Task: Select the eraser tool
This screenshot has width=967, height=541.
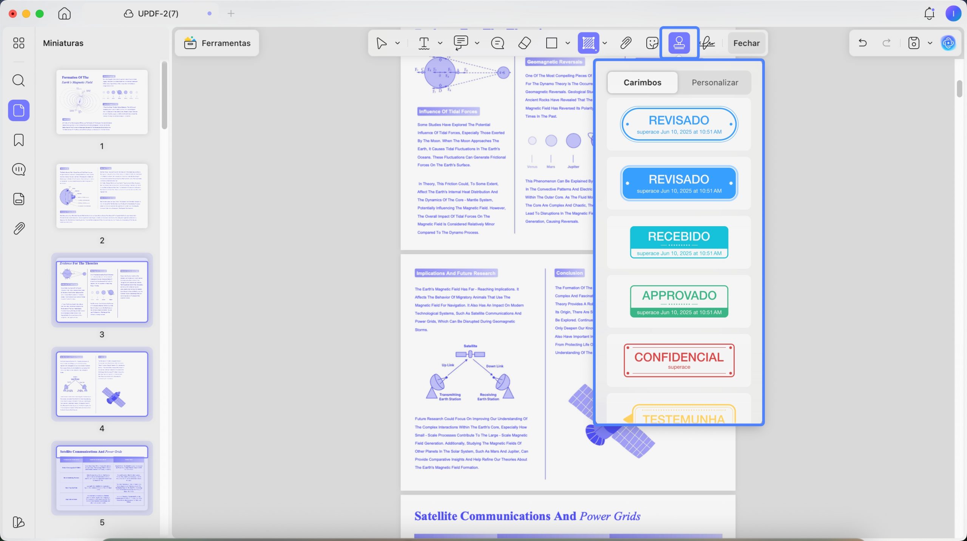Action: pos(525,43)
